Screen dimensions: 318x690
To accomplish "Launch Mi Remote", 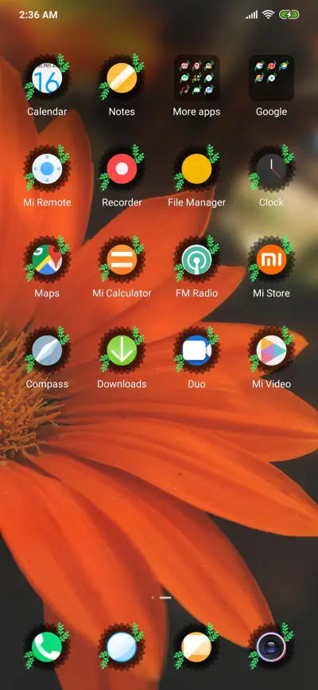I will point(47,169).
